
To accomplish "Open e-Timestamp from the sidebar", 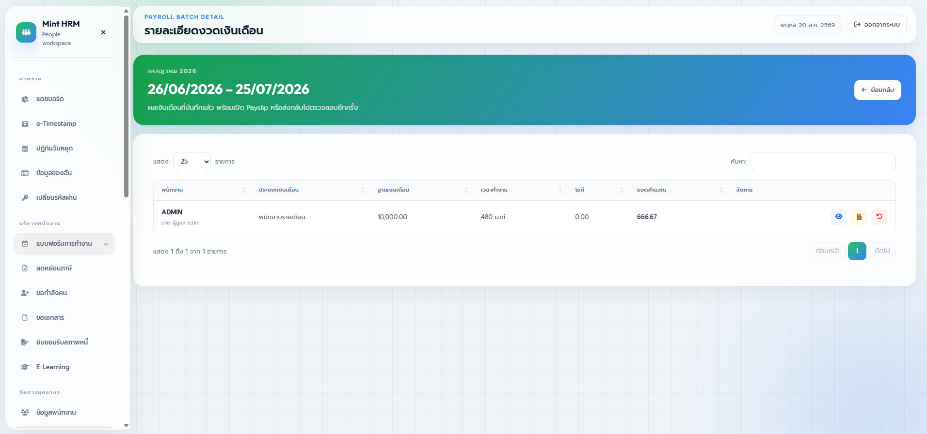I will (64, 123).
